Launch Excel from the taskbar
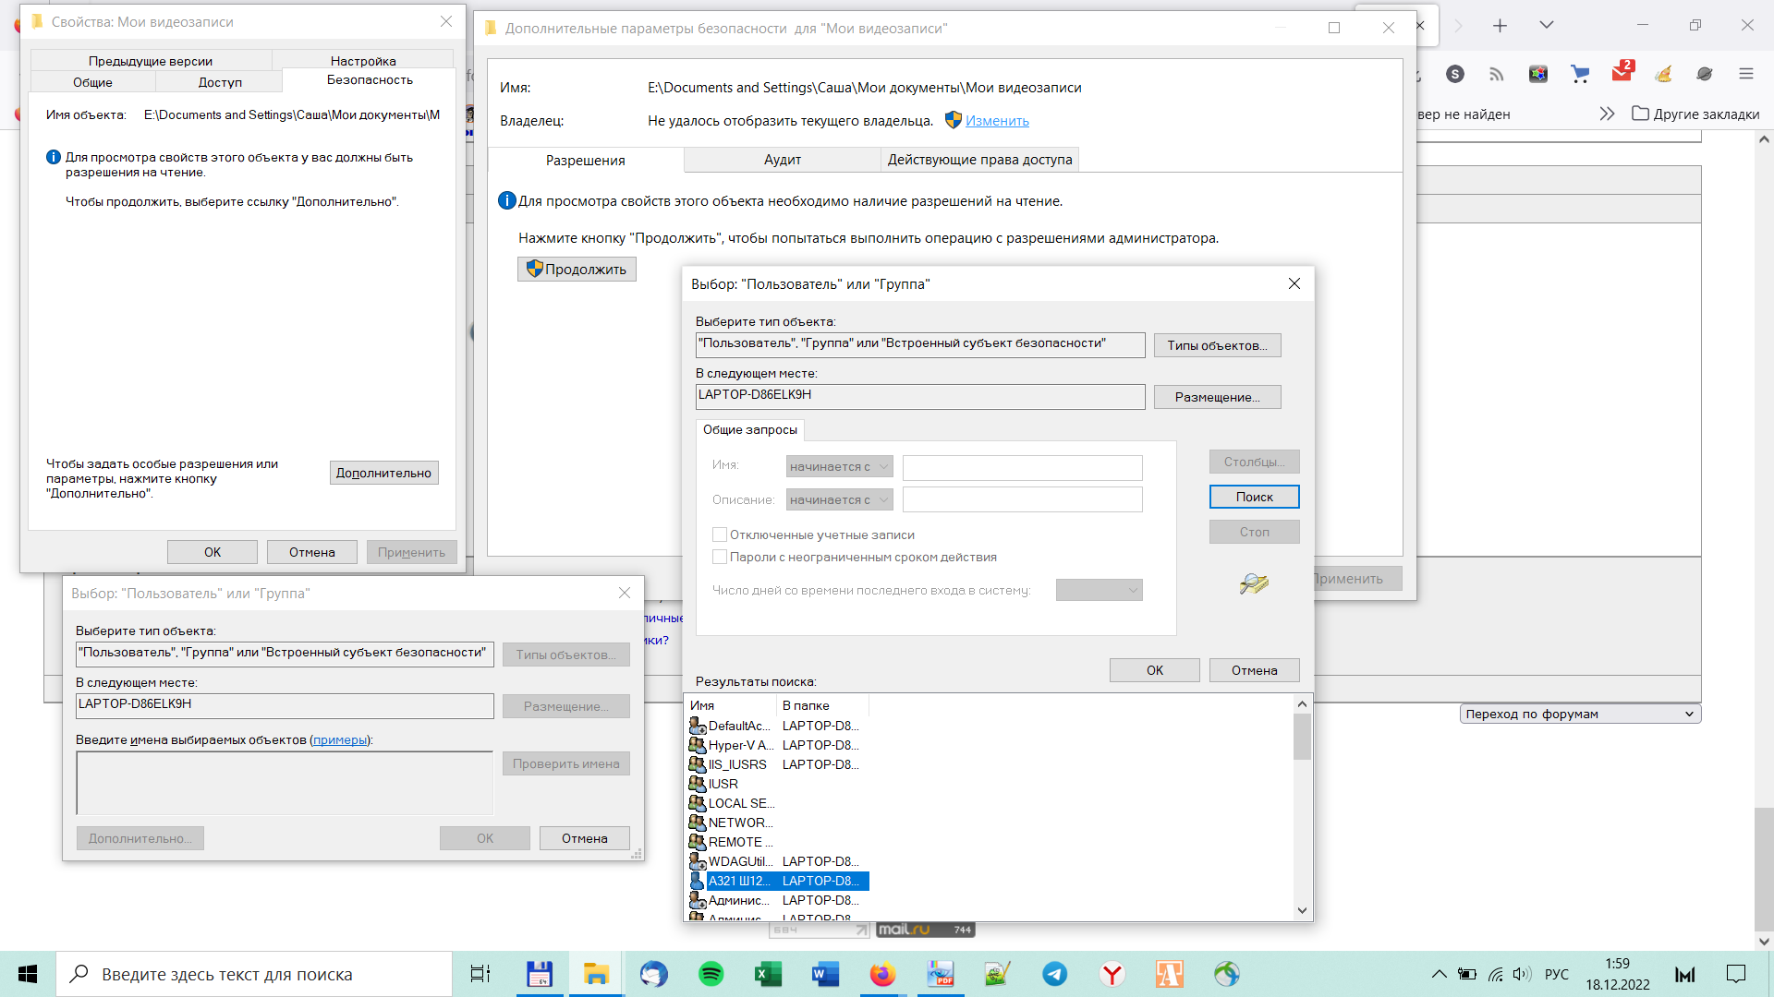The image size is (1774, 997). pos(768,974)
